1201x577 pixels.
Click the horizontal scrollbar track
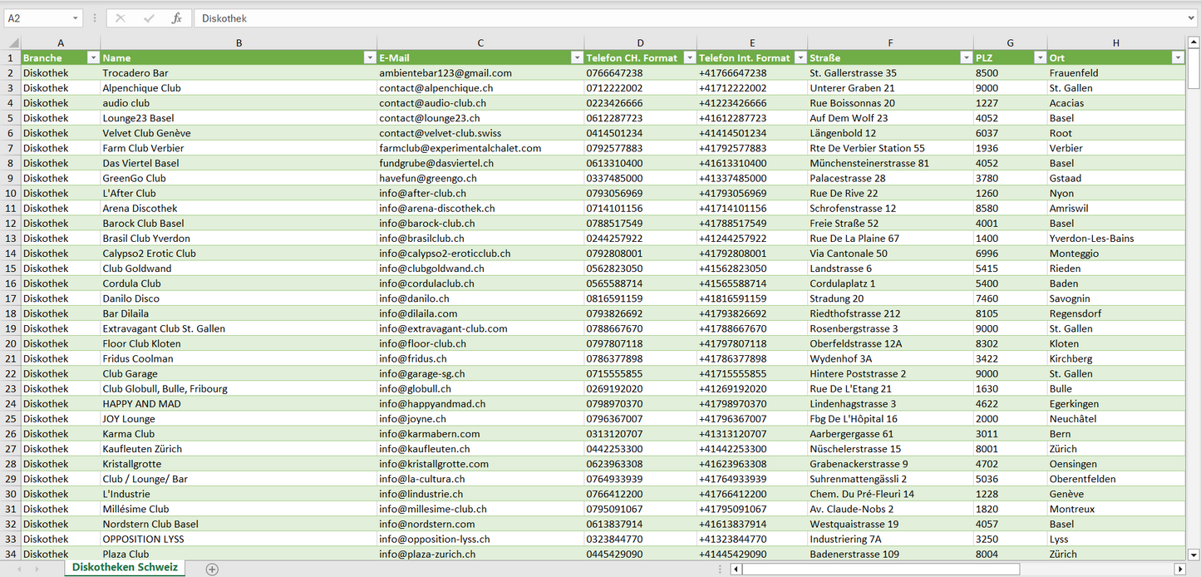(x=1097, y=569)
